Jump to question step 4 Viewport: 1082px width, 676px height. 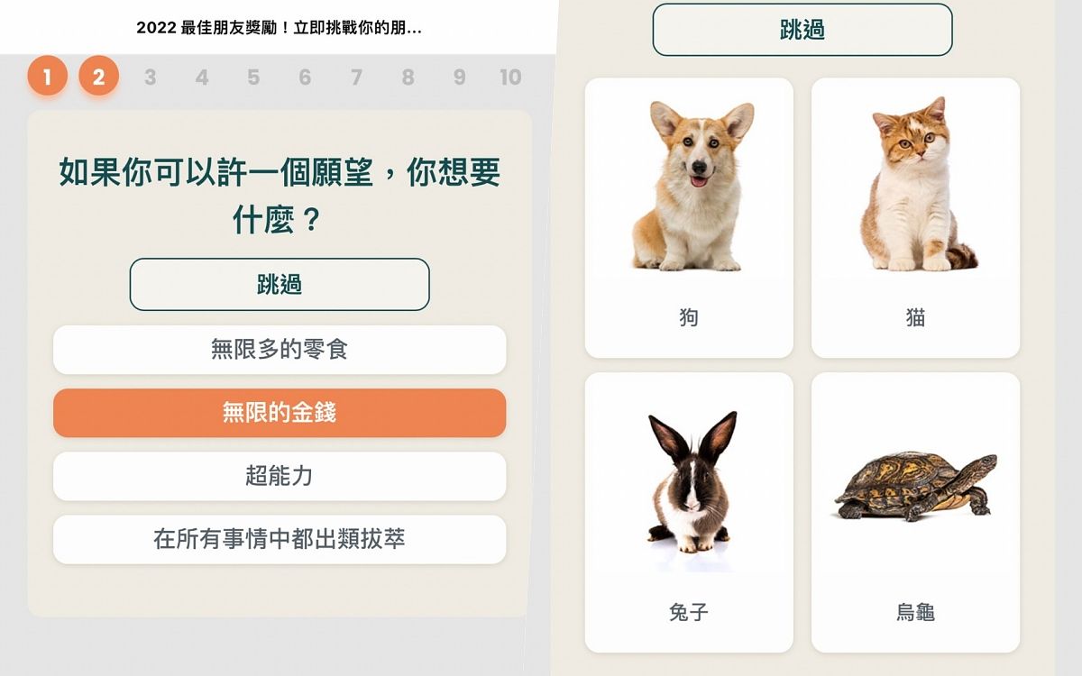[x=201, y=78]
